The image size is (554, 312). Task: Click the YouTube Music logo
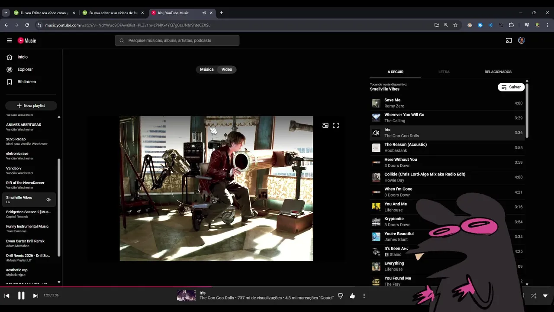point(27,40)
